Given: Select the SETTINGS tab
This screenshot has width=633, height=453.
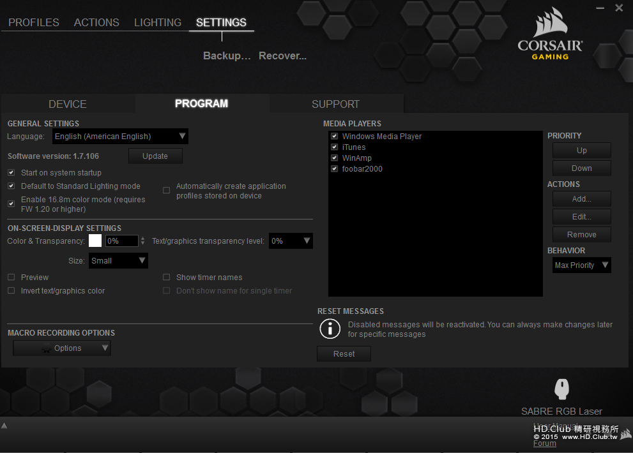Looking at the screenshot, I should 221,22.
